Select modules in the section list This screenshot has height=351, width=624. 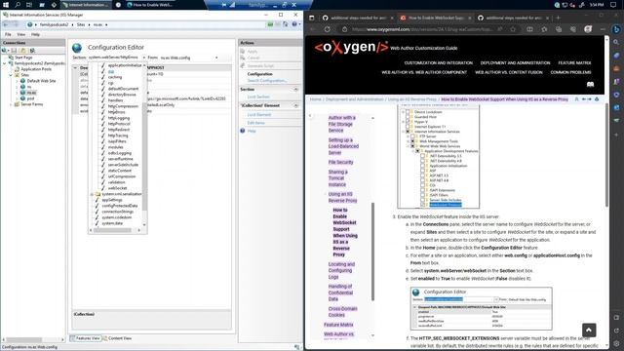tap(115, 147)
